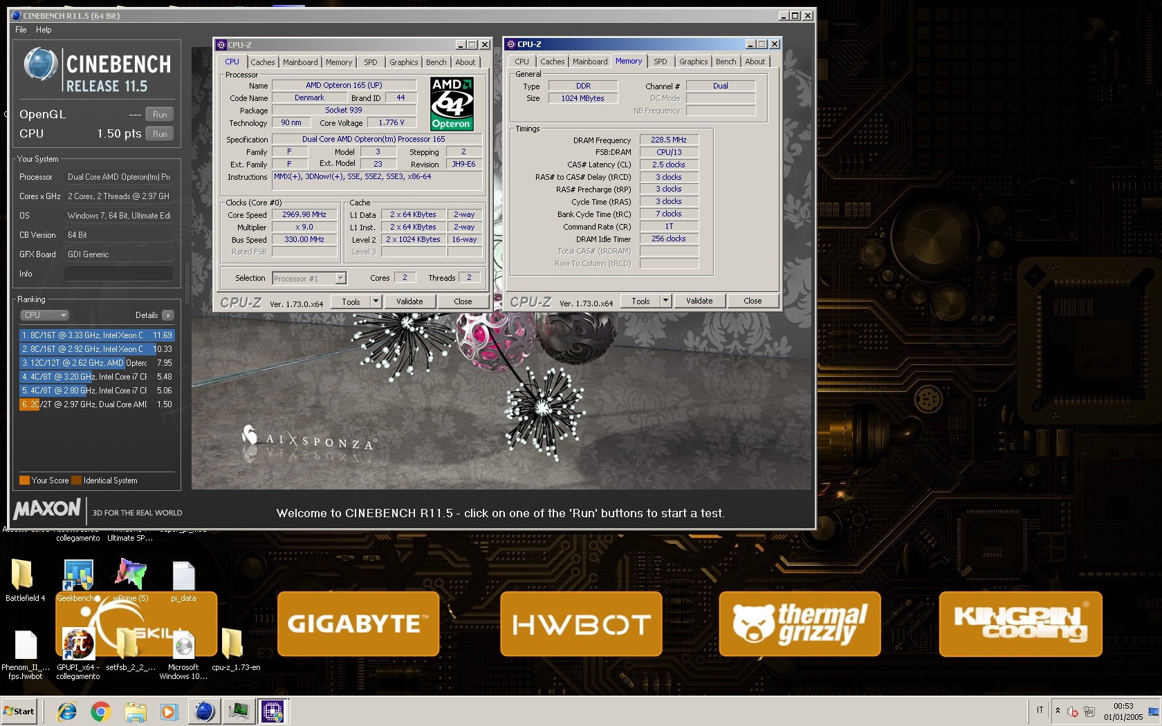Click the muted volume tray icon
Screen dimensions: 1162x726
pyautogui.click(x=1073, y=711)
